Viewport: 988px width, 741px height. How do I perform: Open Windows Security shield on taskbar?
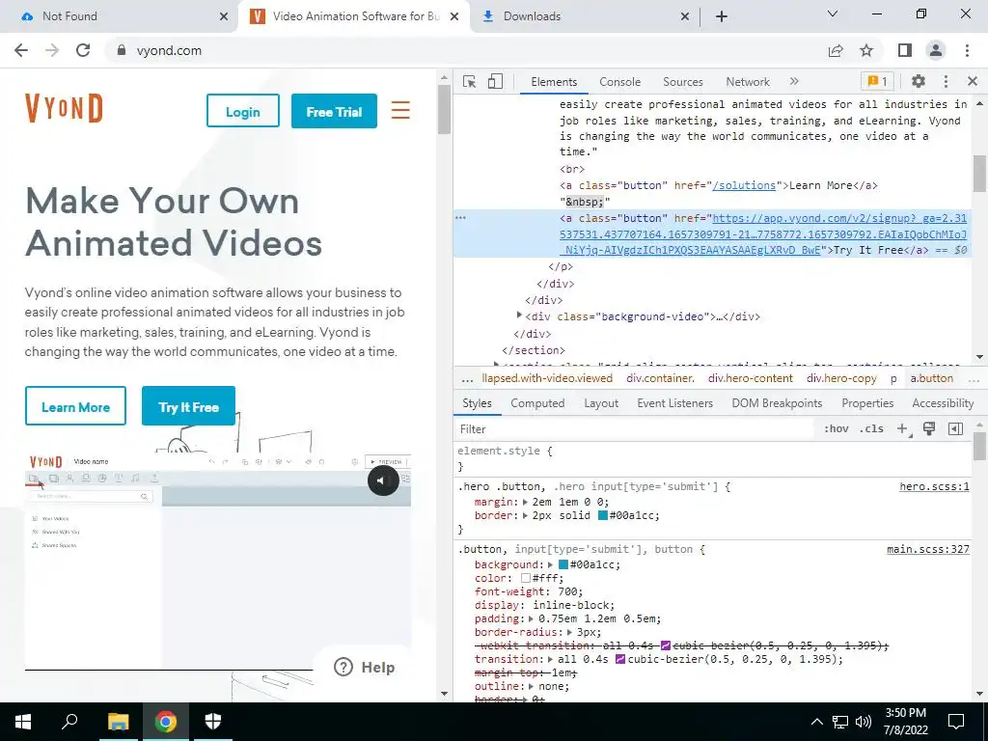click(213, 722)
